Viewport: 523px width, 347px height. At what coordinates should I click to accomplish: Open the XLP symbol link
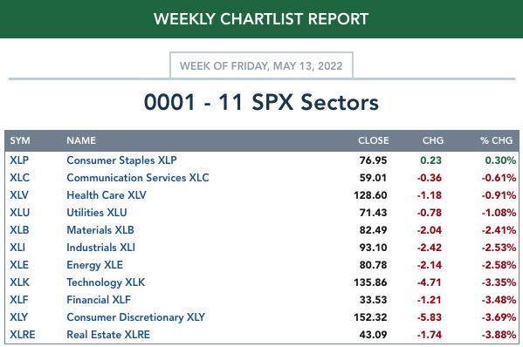coord(19,160)
